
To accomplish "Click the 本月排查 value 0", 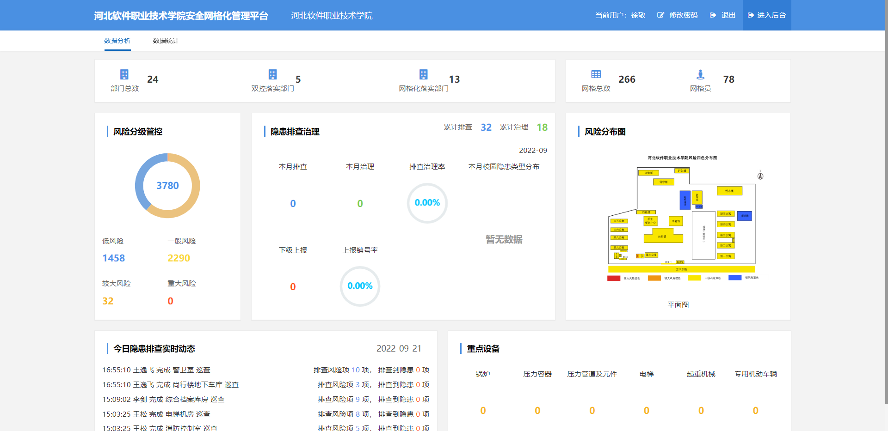I will point(293,204).
